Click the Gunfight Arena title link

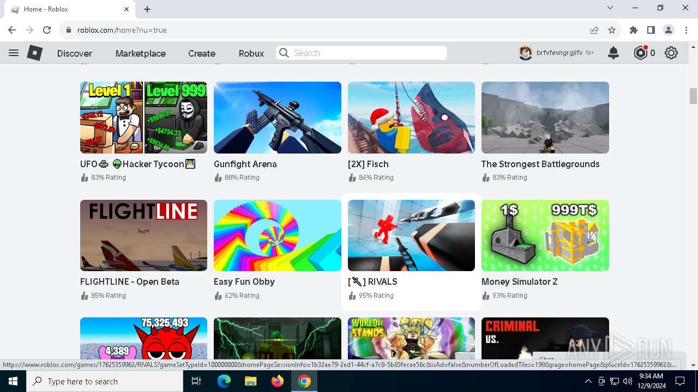point(245,164)
